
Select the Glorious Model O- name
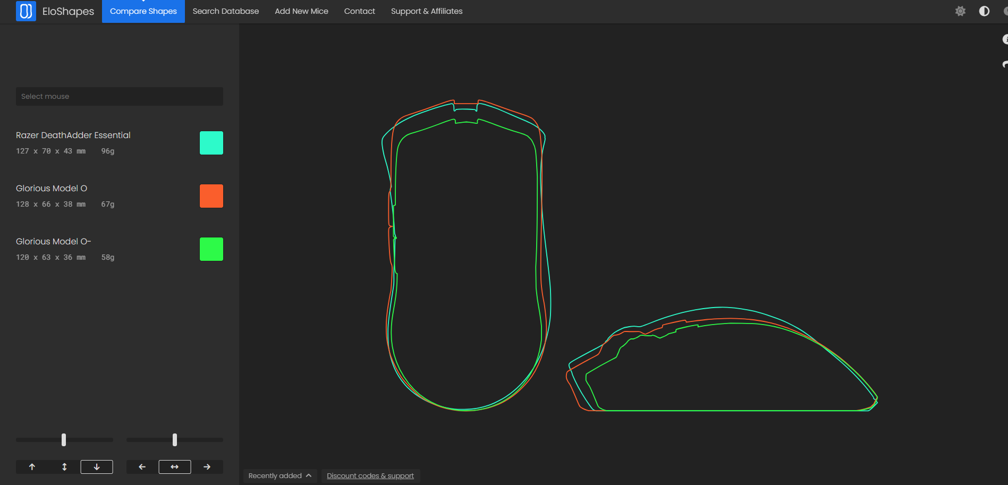[54, 242]
